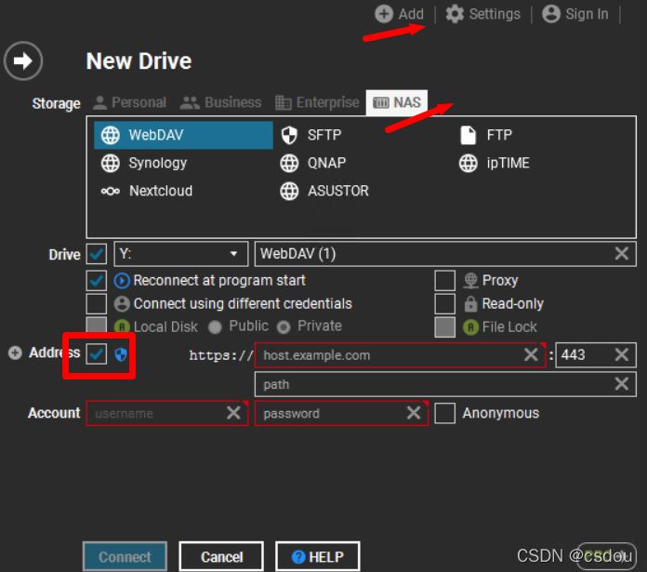Click the Sign In user icon

551,14
